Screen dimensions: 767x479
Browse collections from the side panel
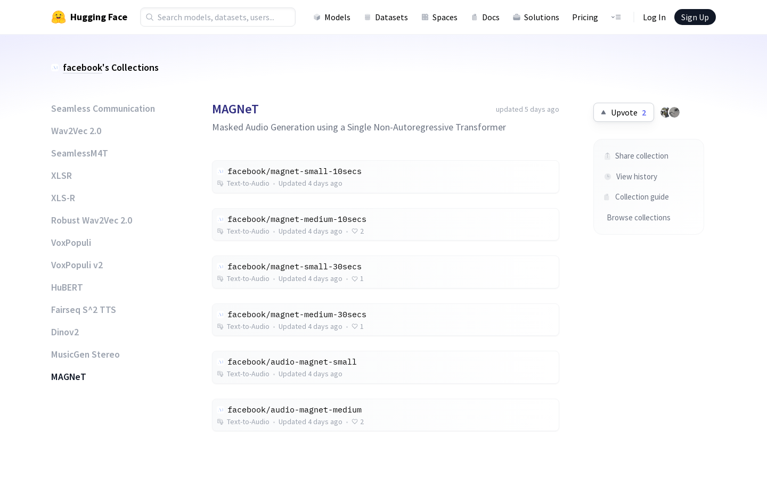[x=638, y=218]
